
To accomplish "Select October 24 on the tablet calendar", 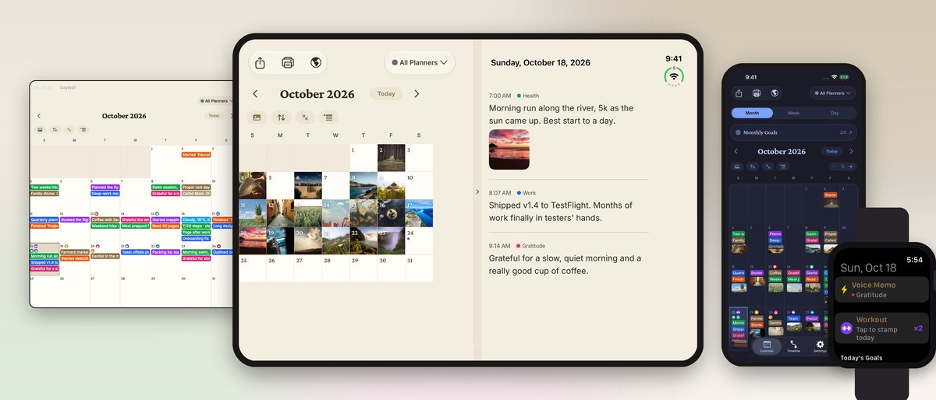I will (x=419, y=240).
